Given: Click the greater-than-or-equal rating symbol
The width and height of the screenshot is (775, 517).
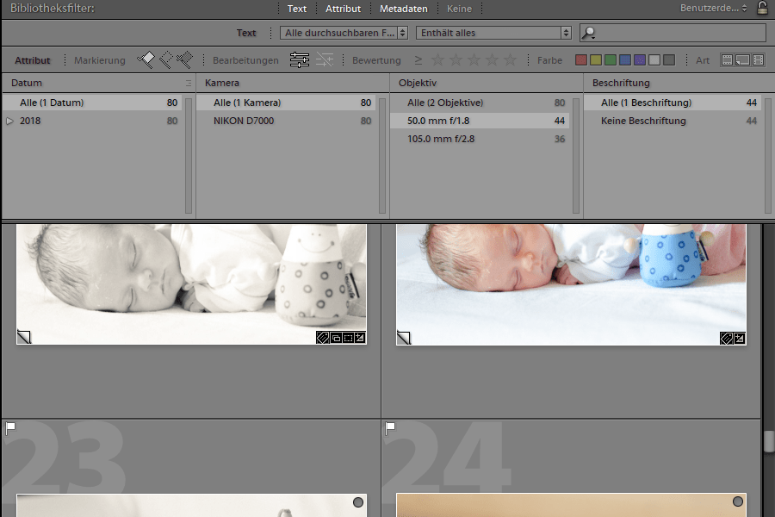Looking at the screenshot, I should [418, 60].
